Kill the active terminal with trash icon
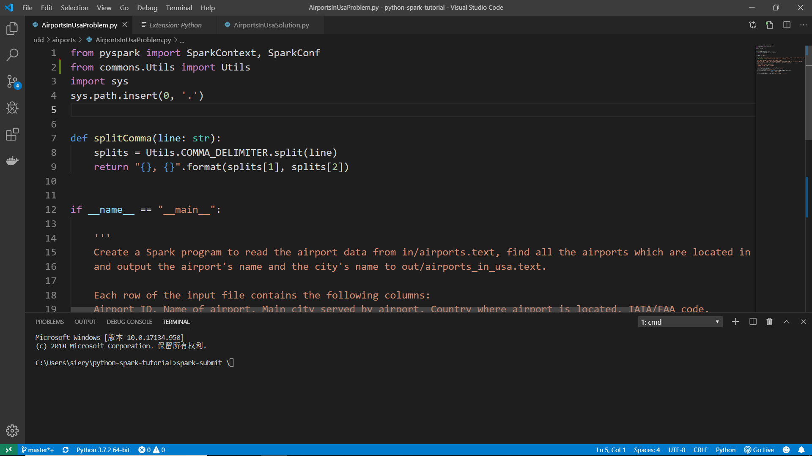Viewport: 812px width, 456px height. click(769, 321)
